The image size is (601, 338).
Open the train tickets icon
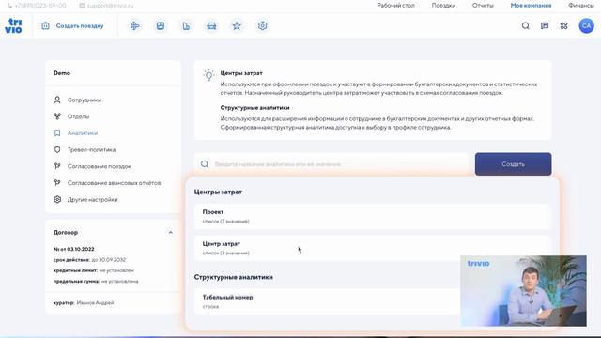pos(161,25)
